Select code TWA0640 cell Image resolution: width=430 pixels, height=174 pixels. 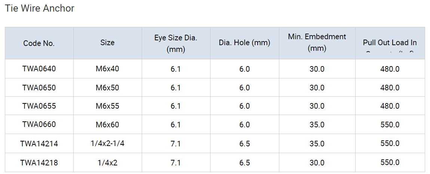[39, 69]
